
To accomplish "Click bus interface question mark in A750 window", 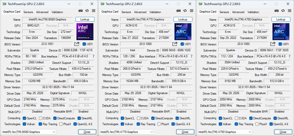I will tap(289, 56).
